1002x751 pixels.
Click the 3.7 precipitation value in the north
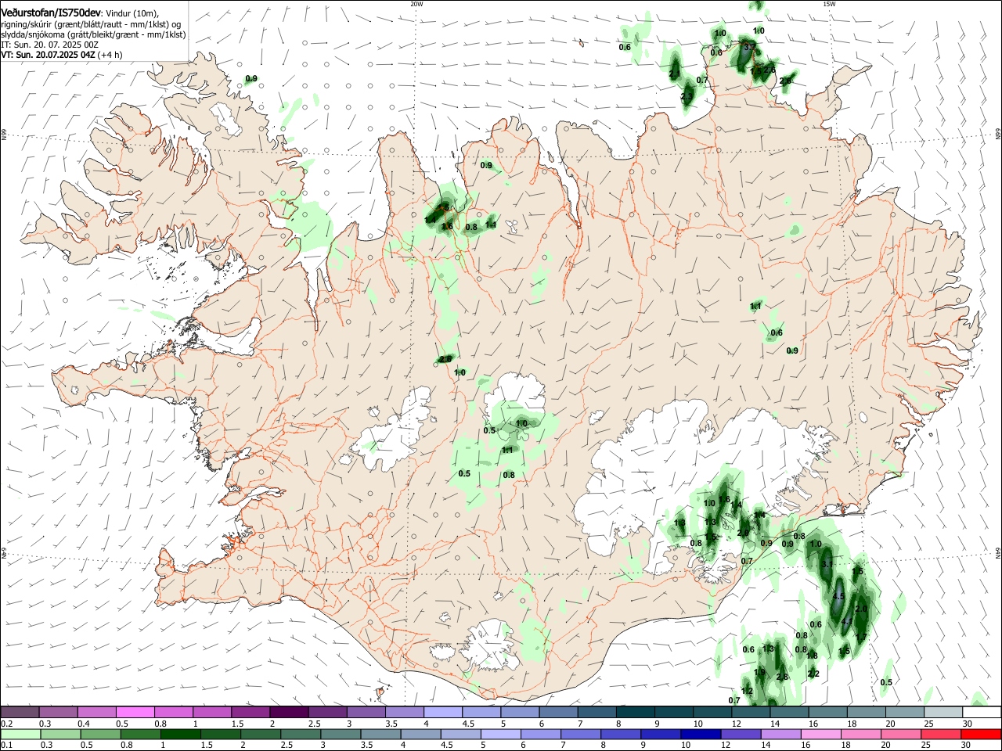pyautogui.click(x=748, y=48)
